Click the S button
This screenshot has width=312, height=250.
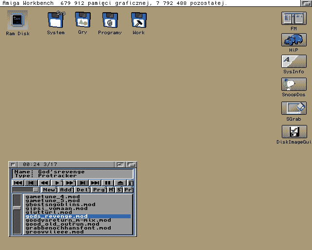(119, 190)
